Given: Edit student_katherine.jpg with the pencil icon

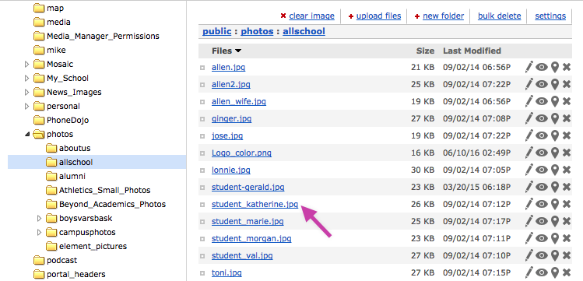Looking at the screenshot, I should pos(529,204).
